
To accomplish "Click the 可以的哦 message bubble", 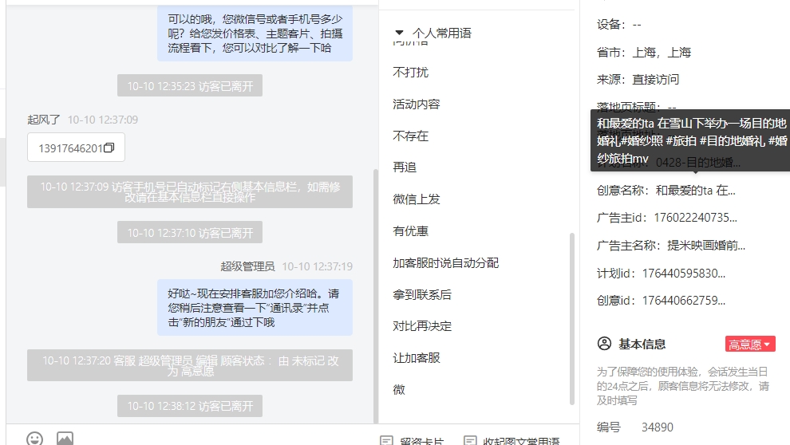I will [255, 33].
